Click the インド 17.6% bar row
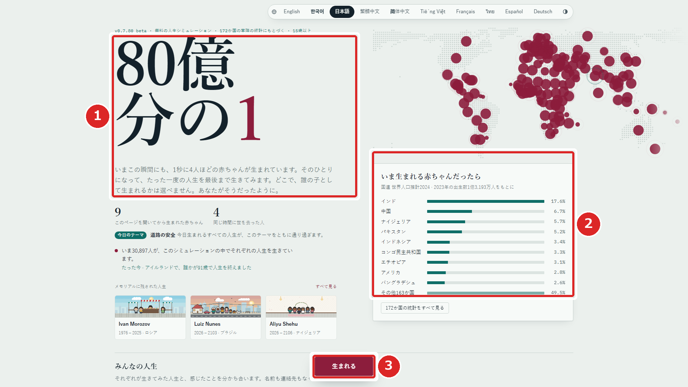This screenshot has width=688, height=387. 473,201
